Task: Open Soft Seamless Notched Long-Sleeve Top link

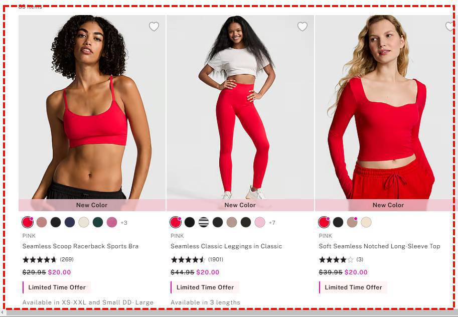Action: (x=379, y=246)
